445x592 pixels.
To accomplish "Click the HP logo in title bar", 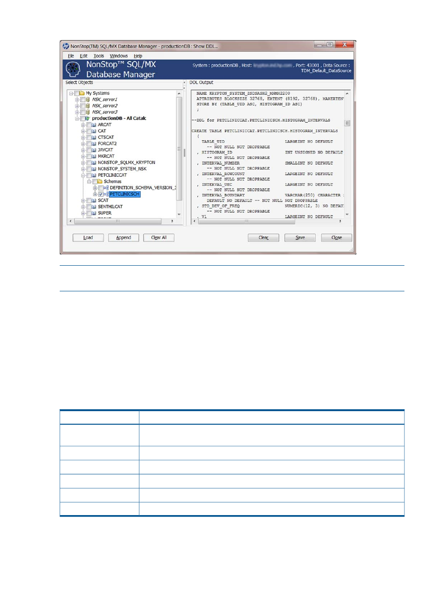I will tap(66, 46).
